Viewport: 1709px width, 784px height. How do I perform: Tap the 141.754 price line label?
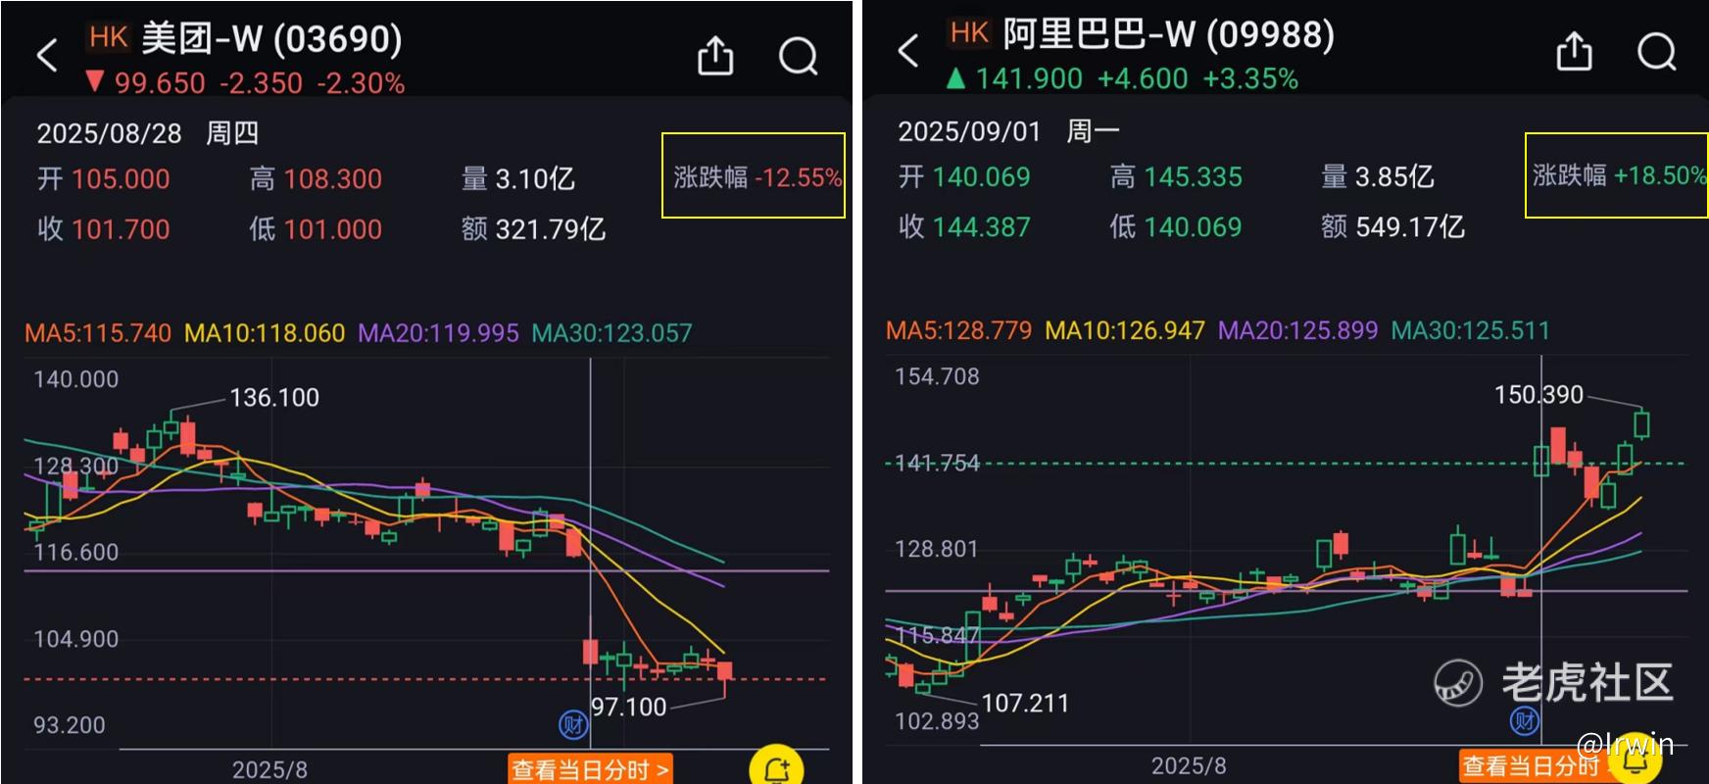pos(938,464)
